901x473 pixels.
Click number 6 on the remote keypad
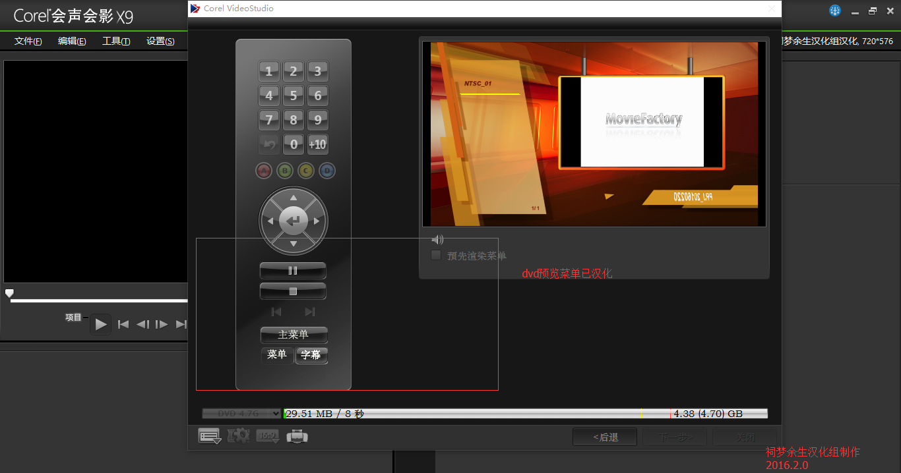tap(317, 96)
